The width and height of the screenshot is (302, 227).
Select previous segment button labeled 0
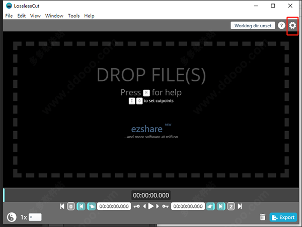tap(71, 206)
